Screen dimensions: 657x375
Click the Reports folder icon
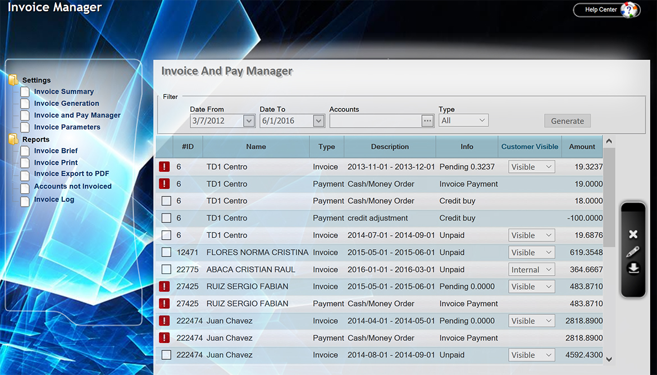click(x=13, y=139)
